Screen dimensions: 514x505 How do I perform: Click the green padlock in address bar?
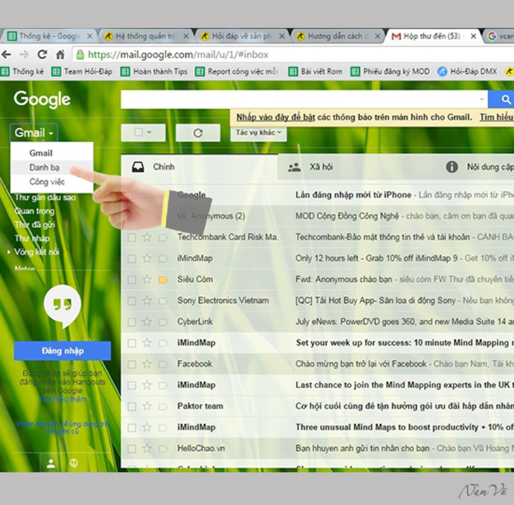coord(80,54)
